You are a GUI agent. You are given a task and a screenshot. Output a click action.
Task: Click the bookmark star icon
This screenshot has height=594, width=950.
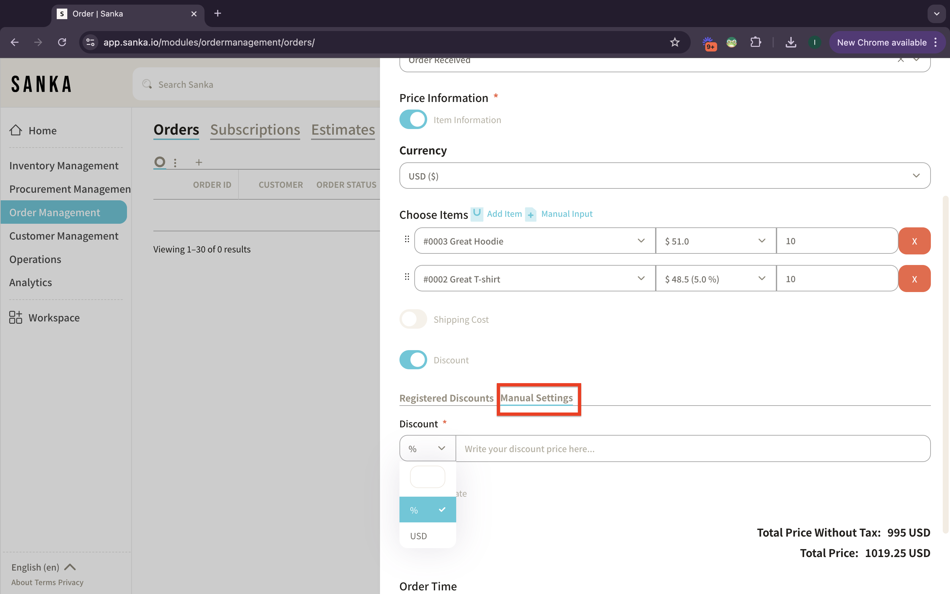(x=675, y=43)
